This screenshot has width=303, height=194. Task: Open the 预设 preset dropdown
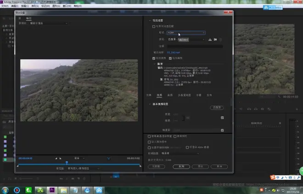186,40
